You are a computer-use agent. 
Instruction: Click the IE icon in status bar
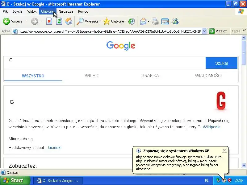pos(3,173)
